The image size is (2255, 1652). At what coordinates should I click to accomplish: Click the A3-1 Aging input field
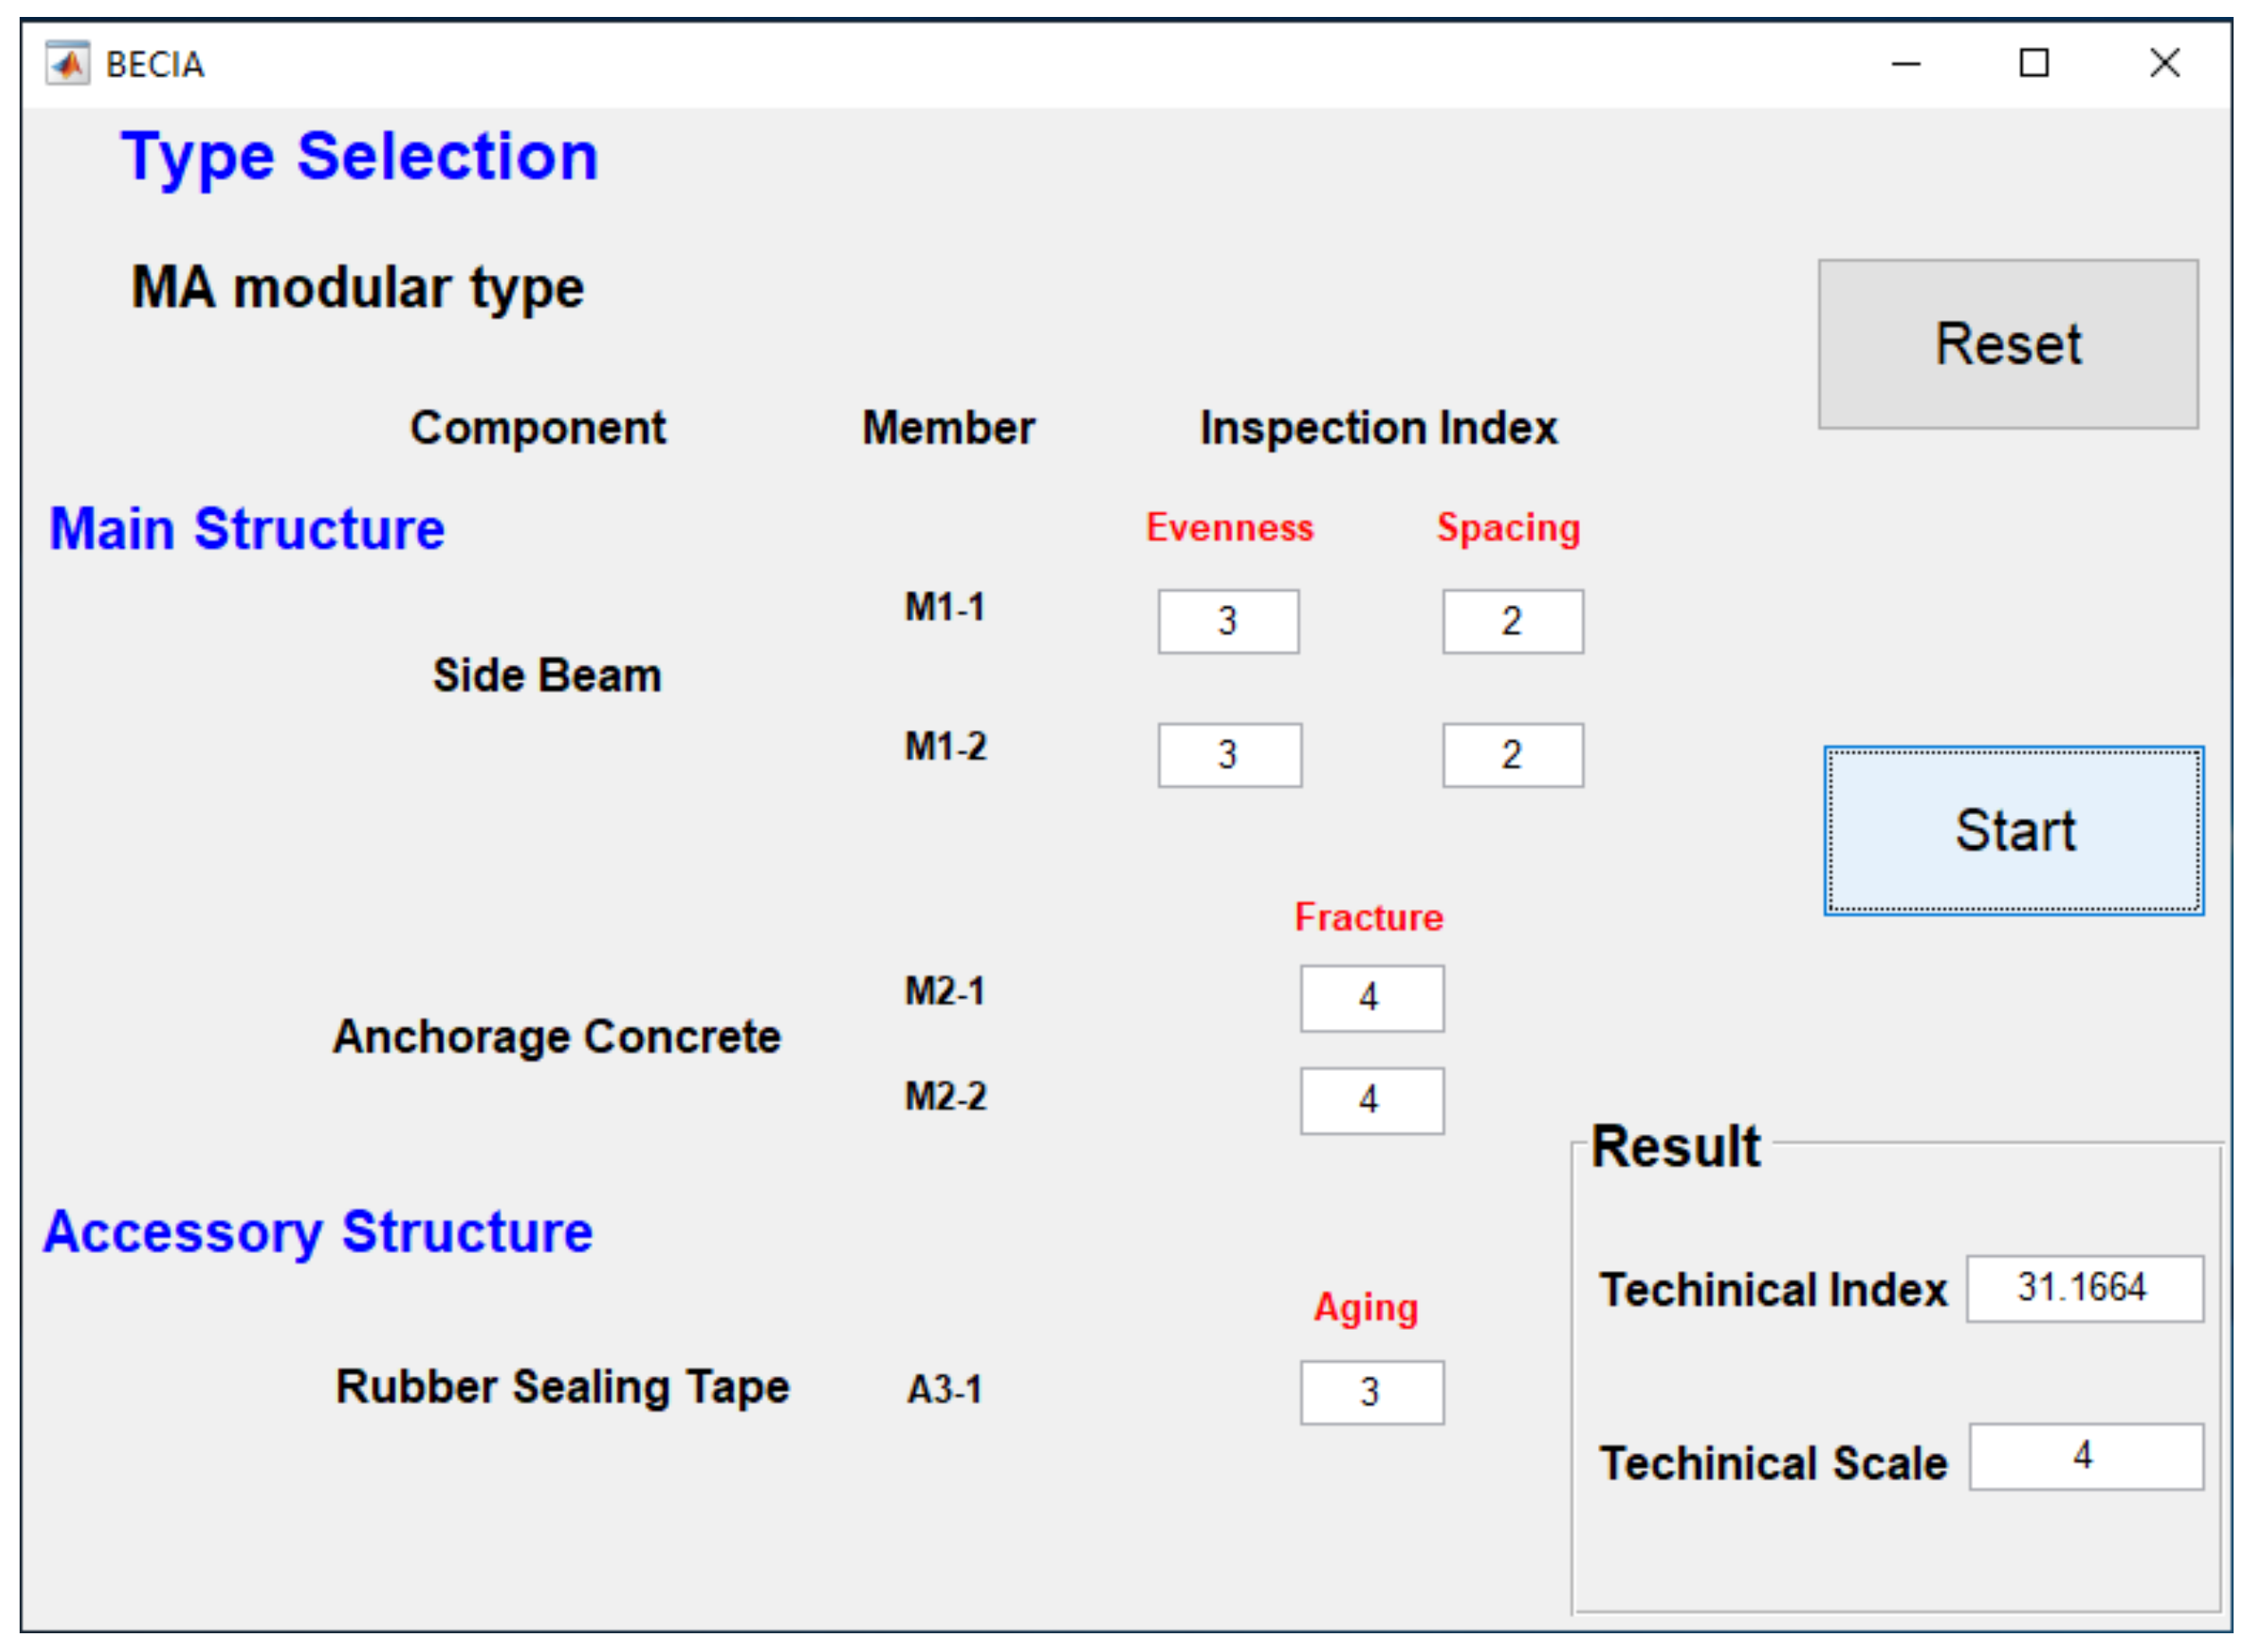pos(1371,1392)
